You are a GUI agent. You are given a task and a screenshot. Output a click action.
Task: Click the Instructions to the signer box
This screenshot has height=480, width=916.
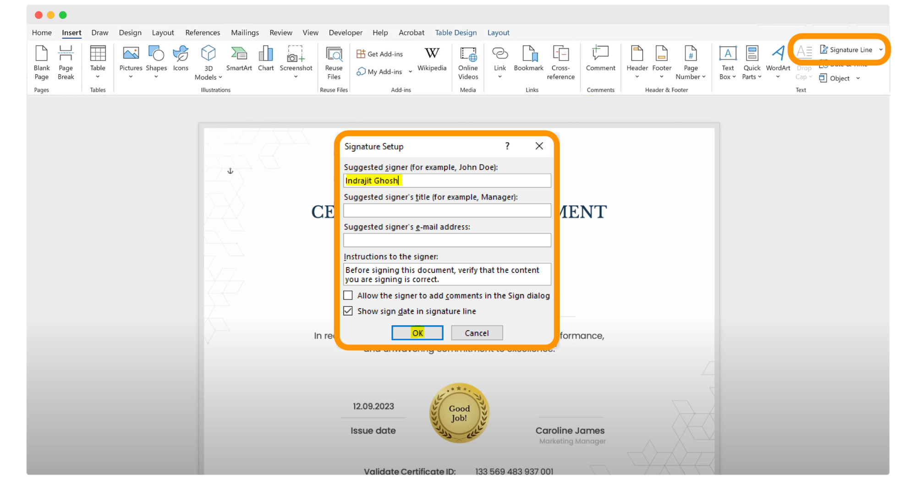(x=447, y=274)
